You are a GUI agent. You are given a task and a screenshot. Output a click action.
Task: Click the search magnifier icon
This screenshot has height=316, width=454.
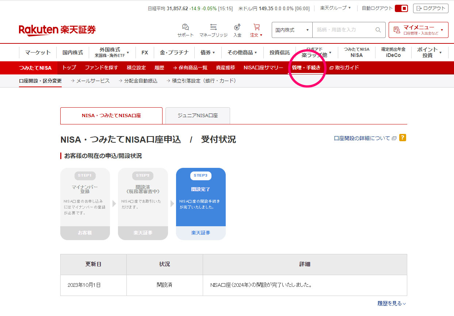pos(378,30)
